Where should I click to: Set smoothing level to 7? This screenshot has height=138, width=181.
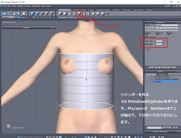click(x=177, y=31)
